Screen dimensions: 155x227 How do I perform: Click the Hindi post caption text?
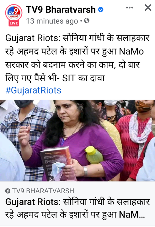(x=77, y=58)
